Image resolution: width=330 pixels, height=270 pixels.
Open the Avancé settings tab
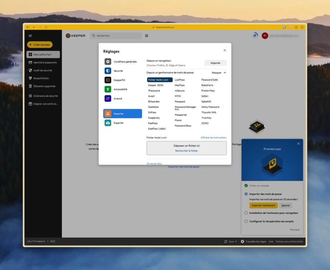123,99
